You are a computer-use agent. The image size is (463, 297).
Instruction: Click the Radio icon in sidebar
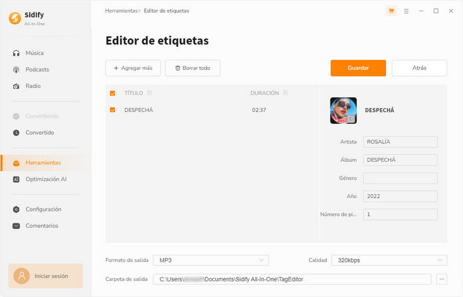pos(16,86)
